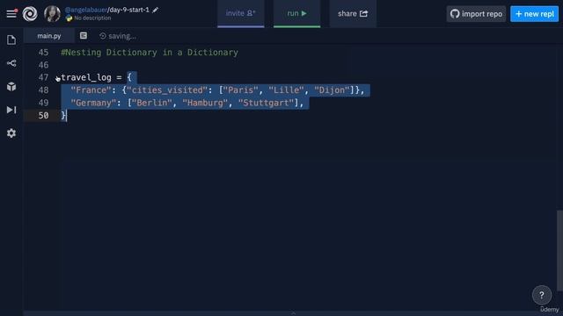563x316 pixels.
Task: Click line number 45
Action: pyautogui.click(x=43, y=53)
